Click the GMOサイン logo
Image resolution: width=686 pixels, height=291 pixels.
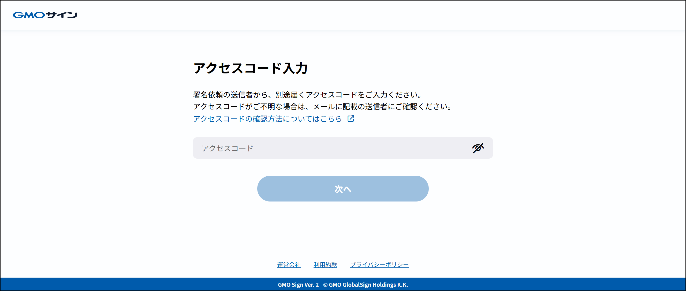[x=45, y=15]
